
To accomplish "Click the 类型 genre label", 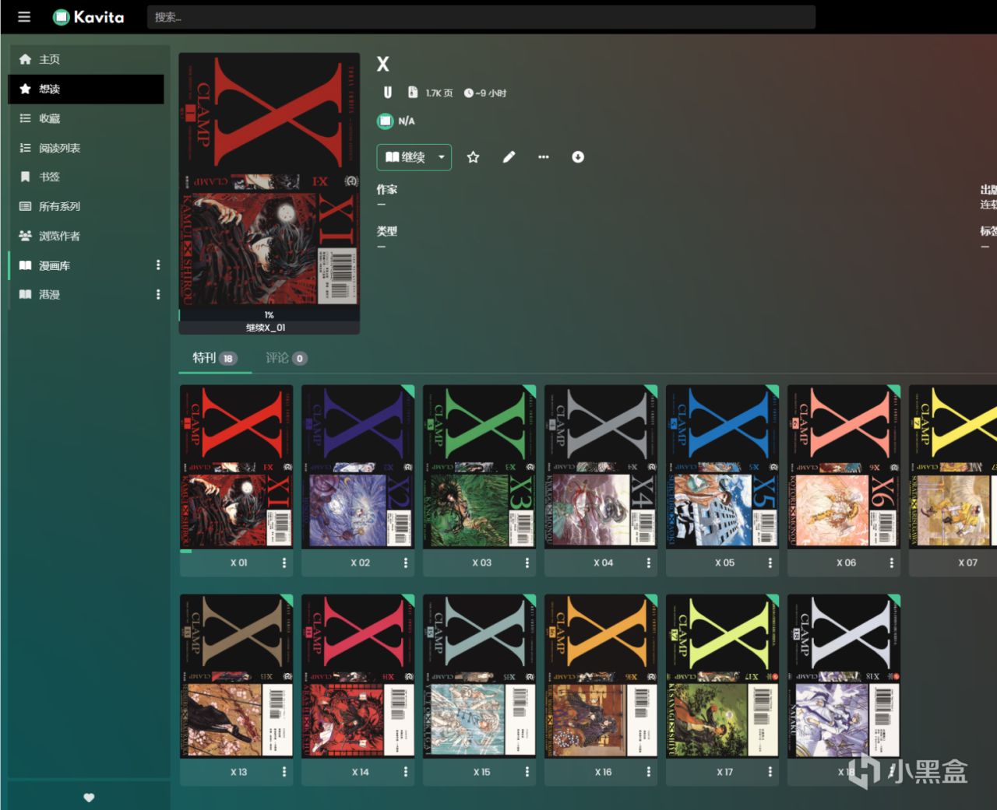I will point(387,231).
